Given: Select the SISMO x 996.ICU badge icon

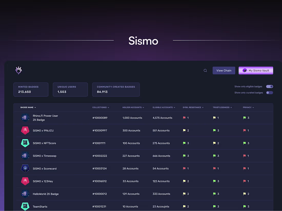Looking at the screenshot, I should (x=25, y=130).
